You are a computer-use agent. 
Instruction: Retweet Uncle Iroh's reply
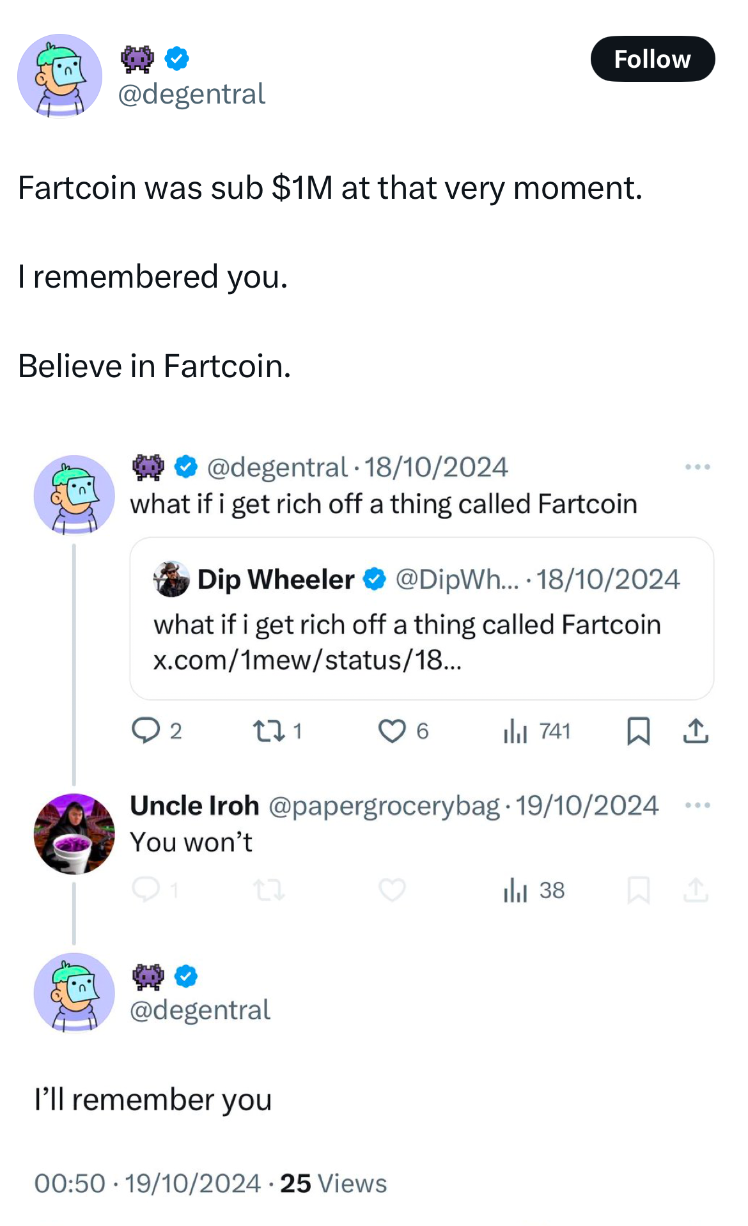click(269, 889)
